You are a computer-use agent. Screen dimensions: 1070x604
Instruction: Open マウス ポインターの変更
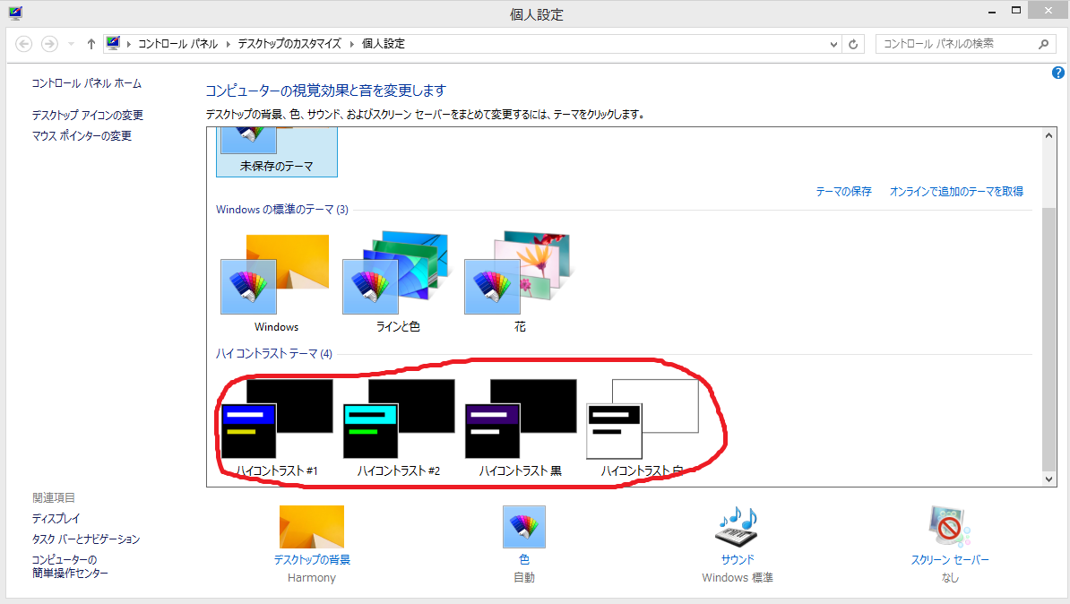point(82,136)
